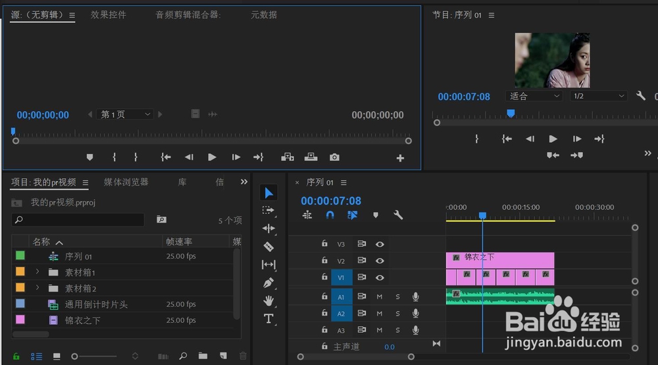Select the 源:(无剪辑) tab
The image size is (658, 365).
point(37,14)
